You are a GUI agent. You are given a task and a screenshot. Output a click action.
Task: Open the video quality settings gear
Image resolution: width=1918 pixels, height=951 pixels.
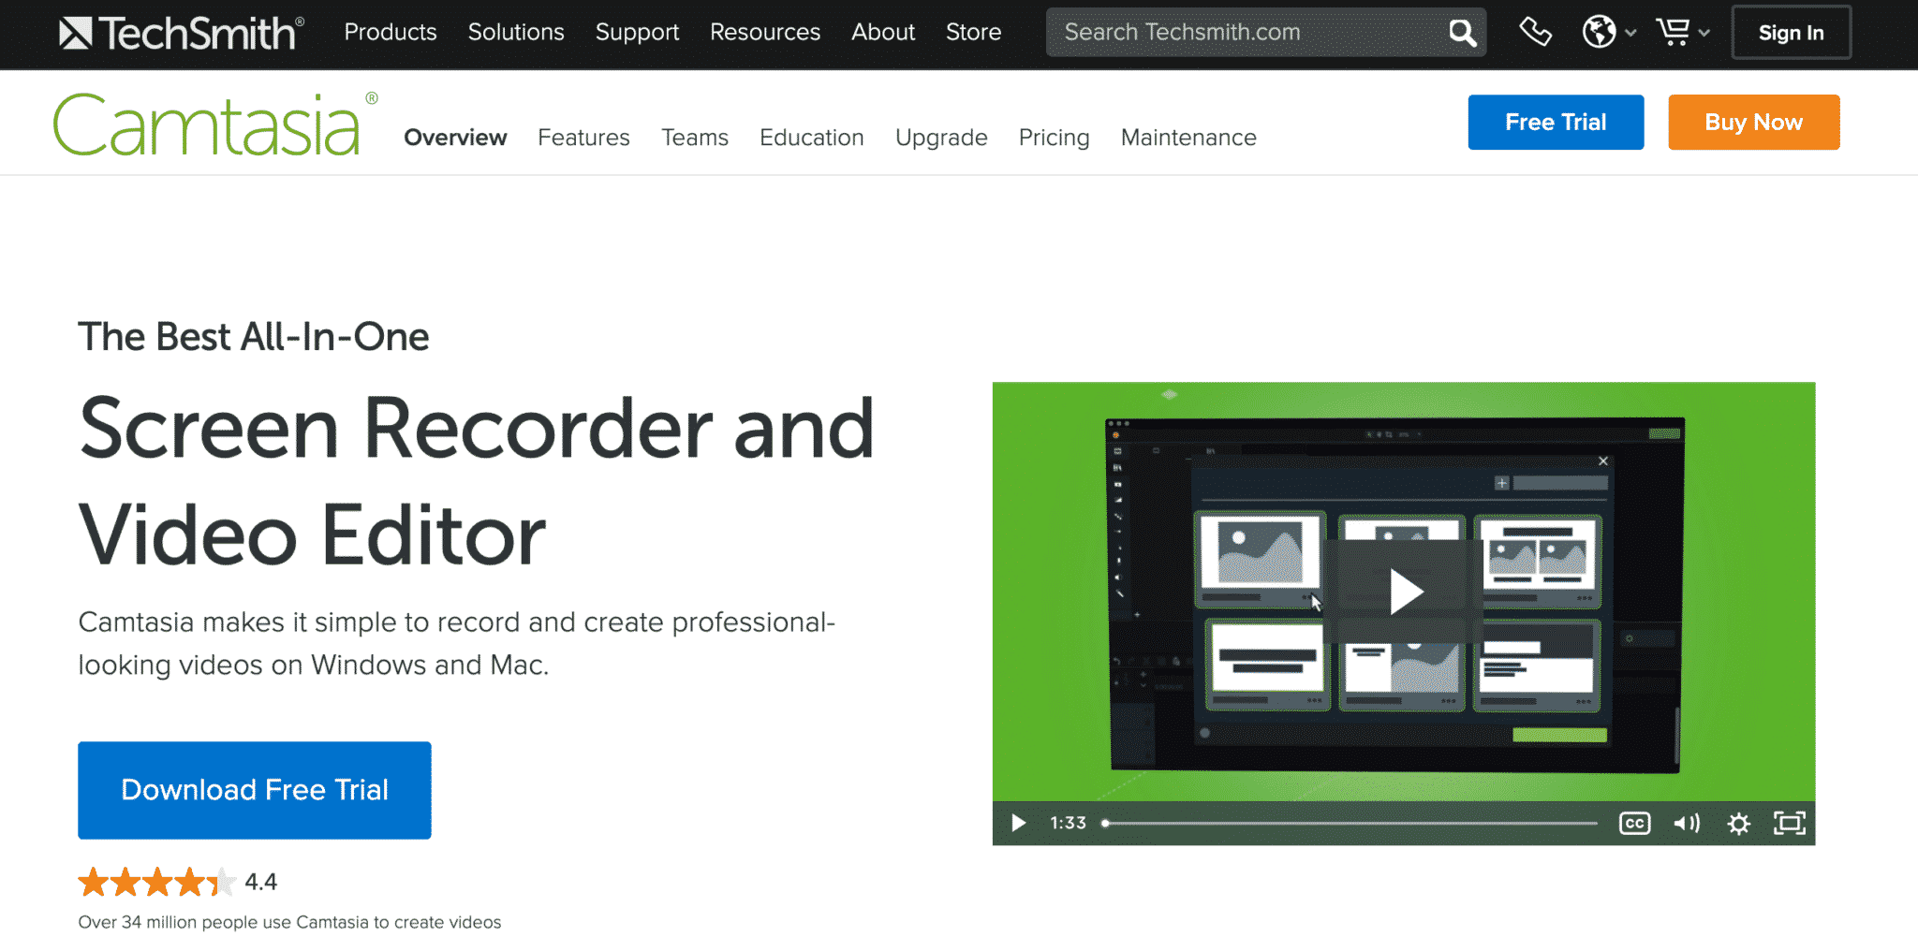[1739, 824]
